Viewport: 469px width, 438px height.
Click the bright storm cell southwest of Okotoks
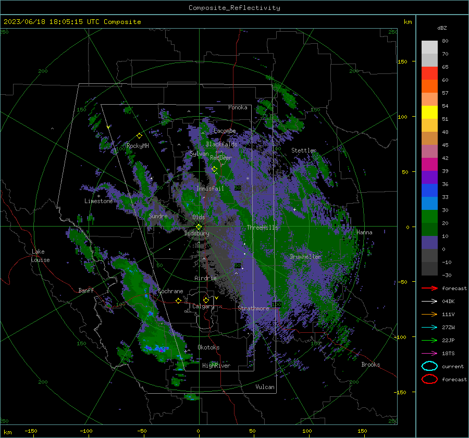[157, 348]
